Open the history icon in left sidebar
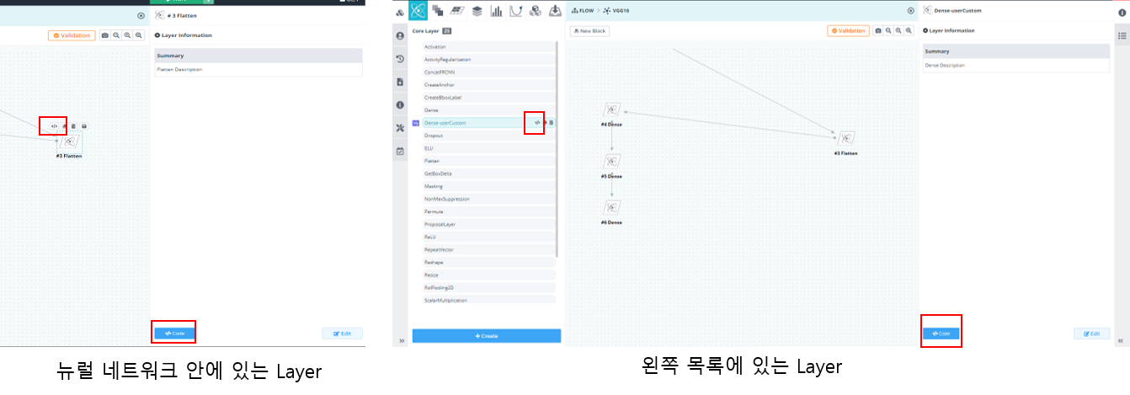 pos(400,59)
